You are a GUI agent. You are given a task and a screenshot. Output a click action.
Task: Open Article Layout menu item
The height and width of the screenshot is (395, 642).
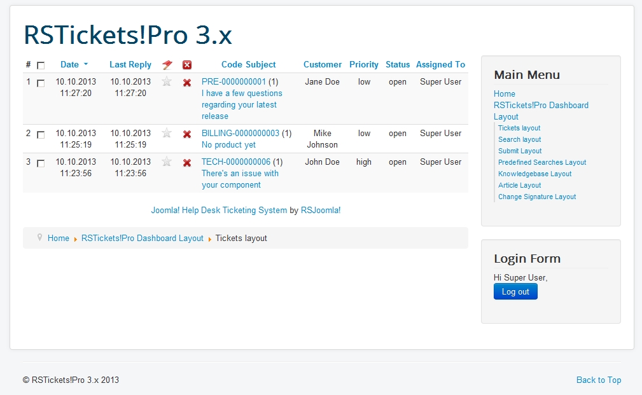[x=520, y=185]
